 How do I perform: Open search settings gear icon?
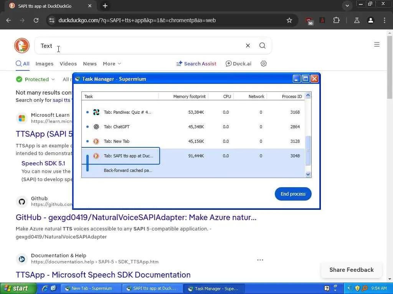pos(263,64)
